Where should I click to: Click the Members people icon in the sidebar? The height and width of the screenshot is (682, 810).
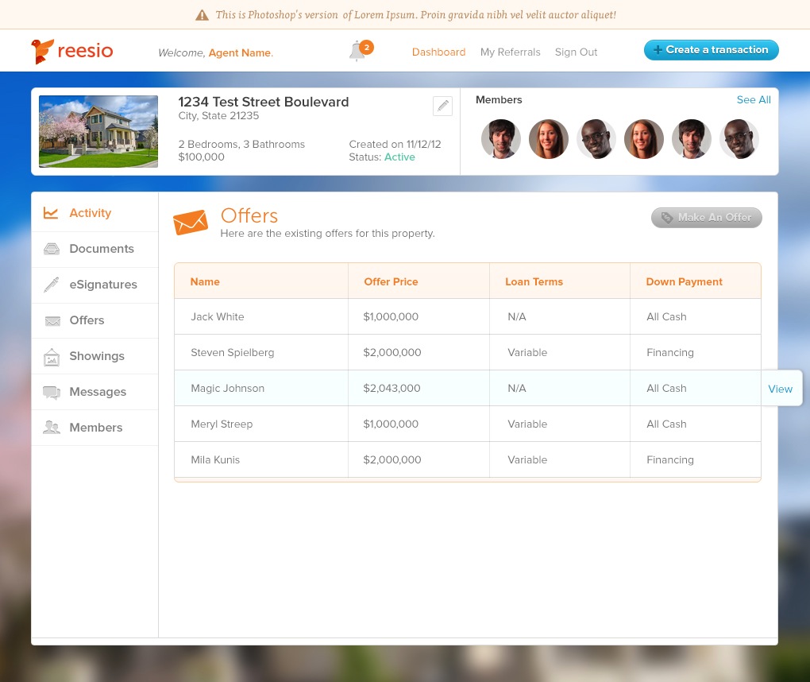coord(51,427)
